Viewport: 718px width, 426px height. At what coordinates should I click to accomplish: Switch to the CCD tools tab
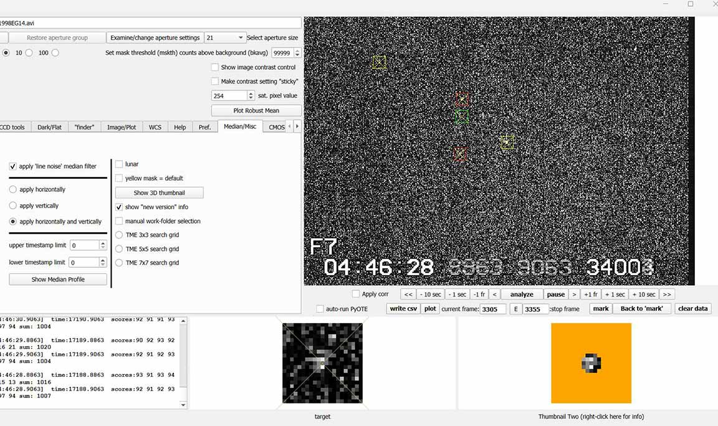point(12,127)
